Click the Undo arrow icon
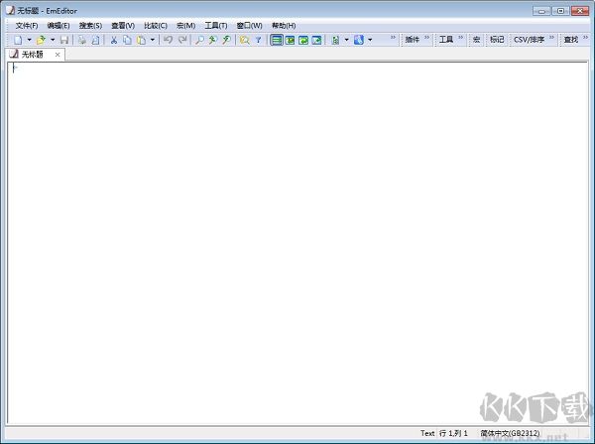This screenshot has width=595, height=444. [169, 40]
